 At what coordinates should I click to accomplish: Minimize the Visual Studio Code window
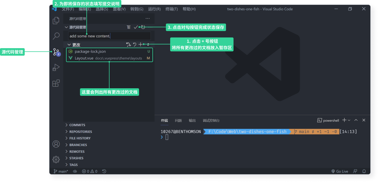[336, 9]
